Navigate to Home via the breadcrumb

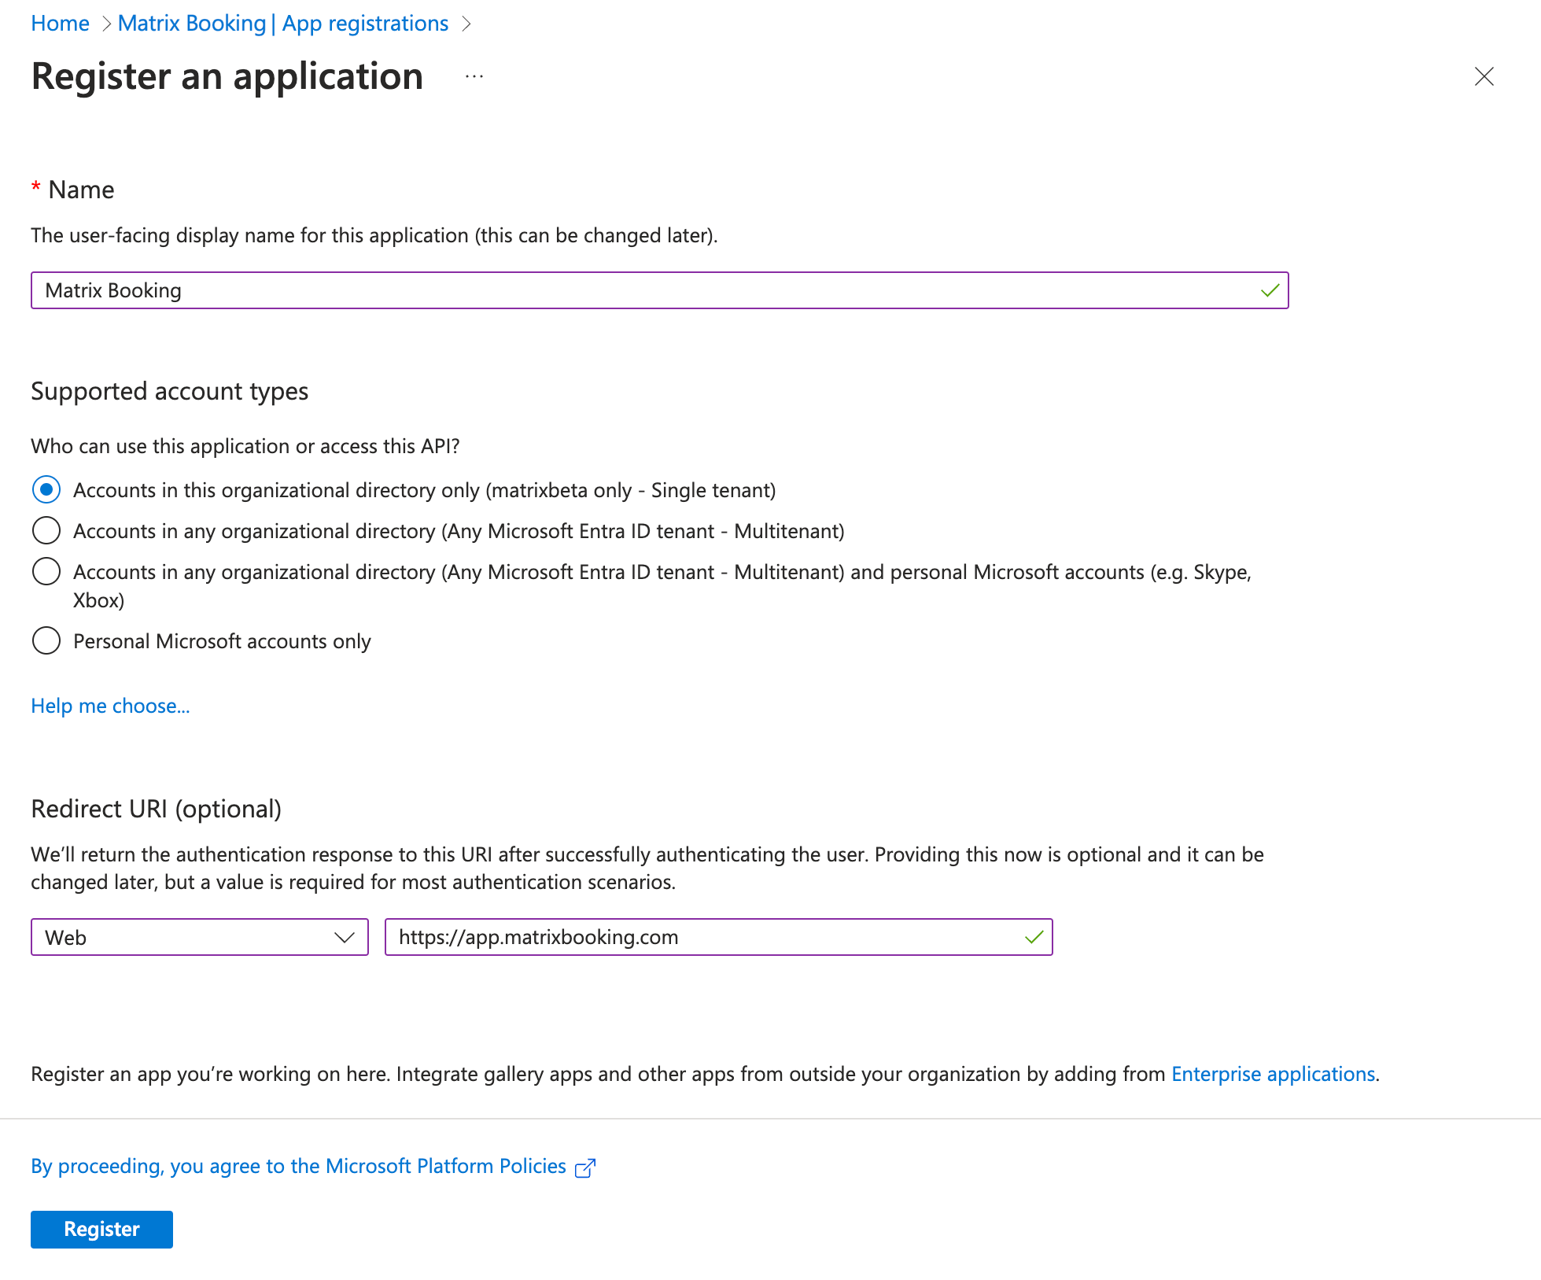coord(60,23)
